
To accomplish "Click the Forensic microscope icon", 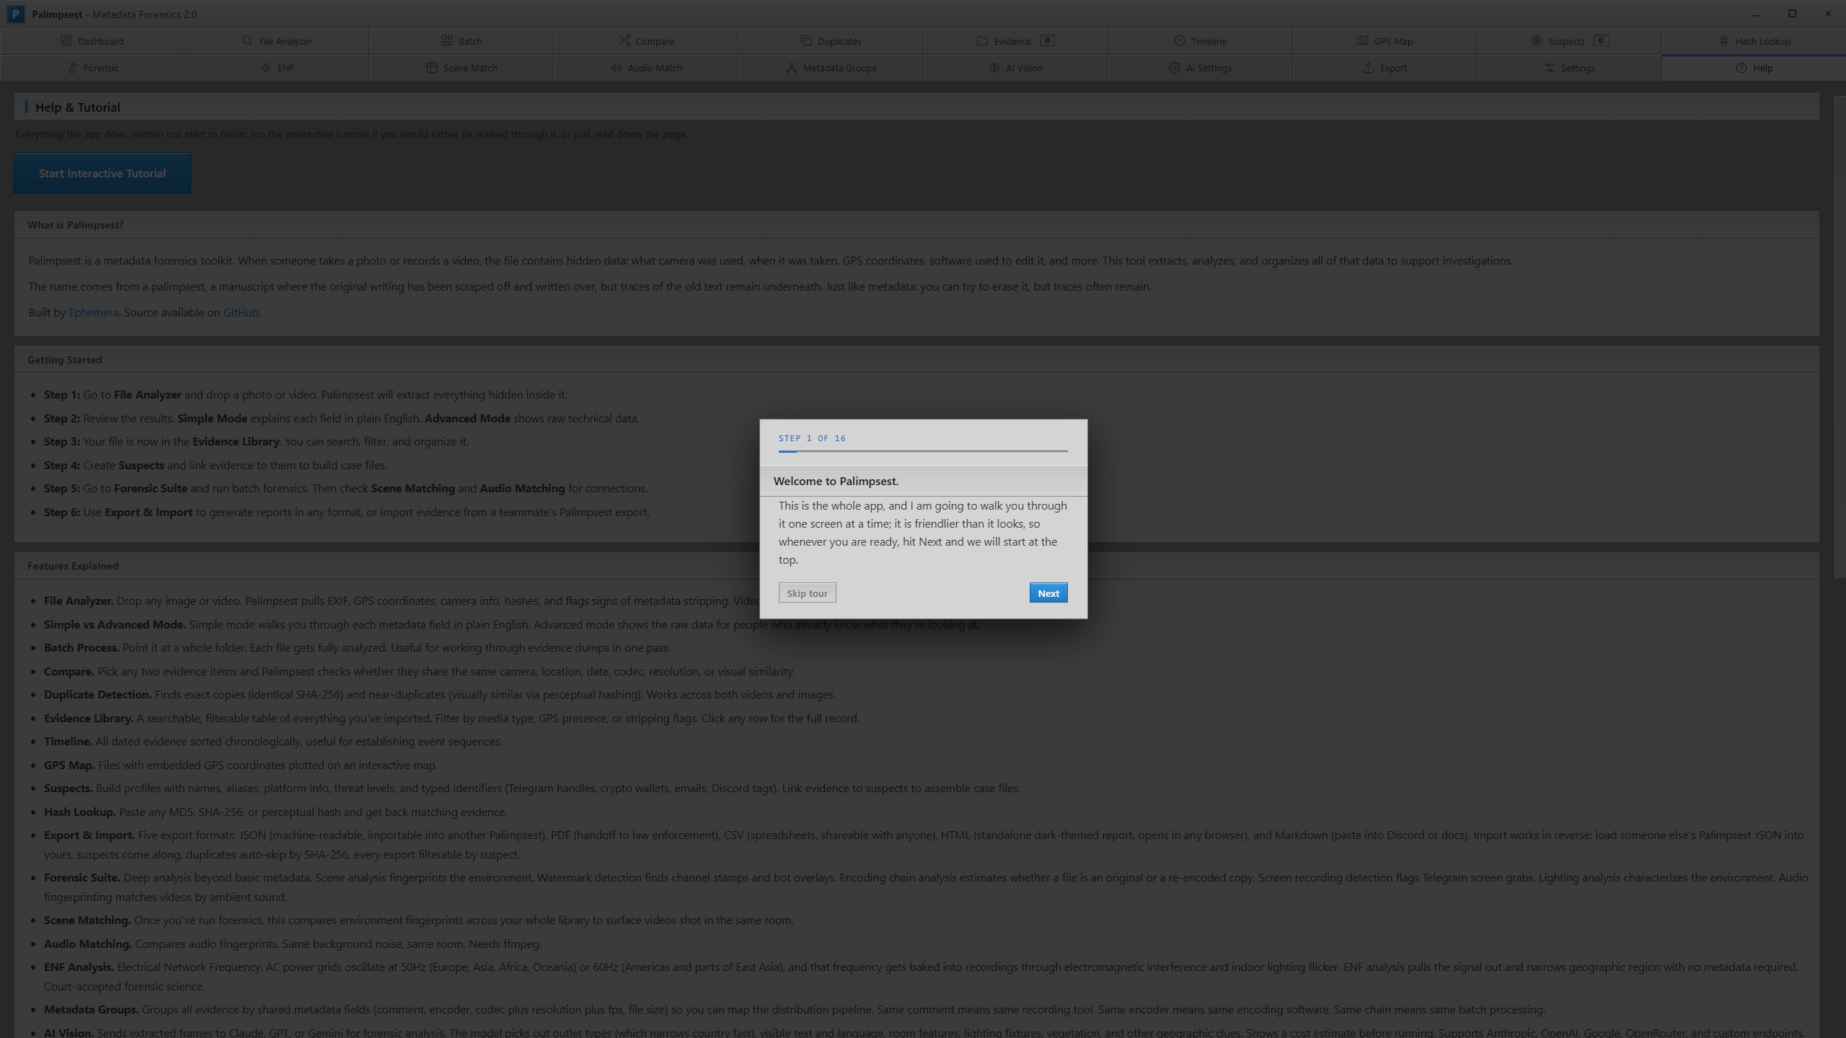I will click(x=72, y=68).
